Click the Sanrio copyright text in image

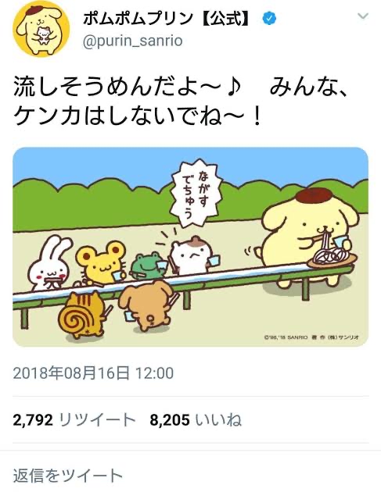(x=311, y=337)
